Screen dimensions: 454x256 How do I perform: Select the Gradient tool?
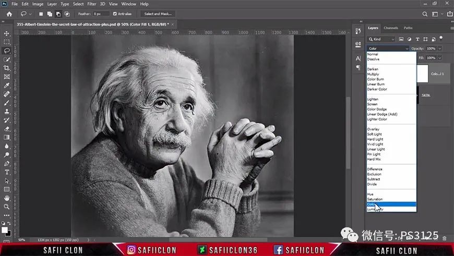coord(7,138)
